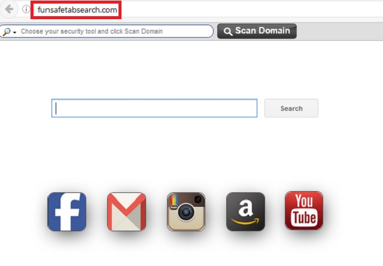
Task: Open the Amazon shortcut icon
Action: coord(245,211)
